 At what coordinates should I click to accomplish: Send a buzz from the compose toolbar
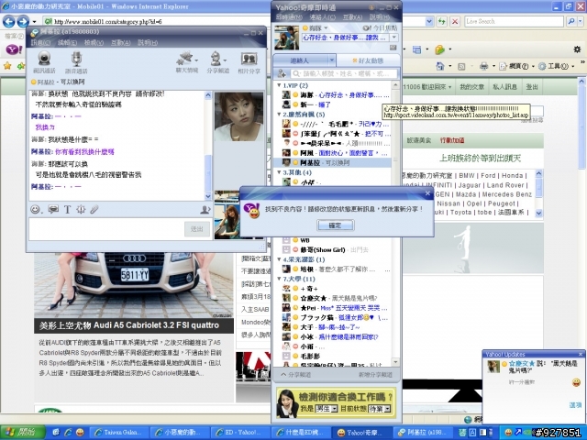pos(81,209)
